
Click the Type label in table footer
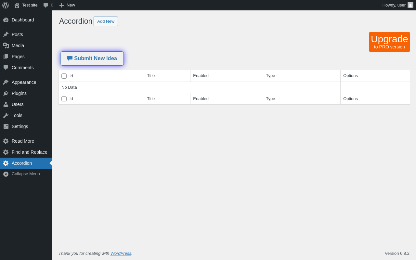(270, 99)
